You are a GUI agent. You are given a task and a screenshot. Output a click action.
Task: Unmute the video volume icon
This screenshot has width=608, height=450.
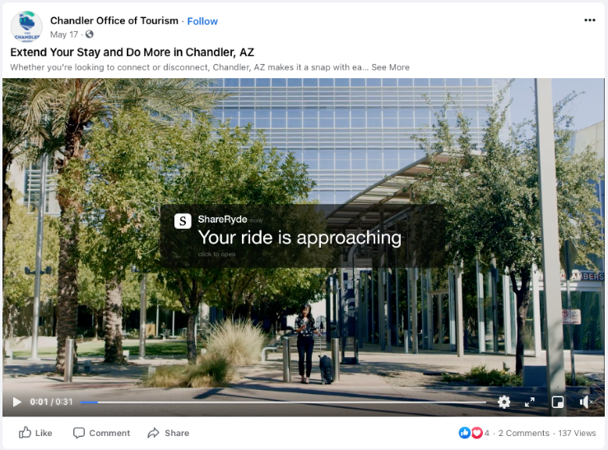pos(586,402)
